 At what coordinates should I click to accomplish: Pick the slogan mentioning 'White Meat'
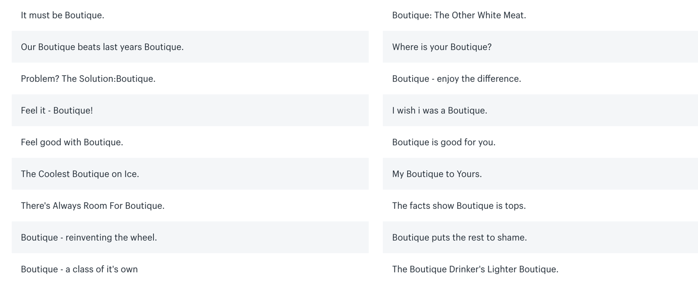click(x=459, y=15)
